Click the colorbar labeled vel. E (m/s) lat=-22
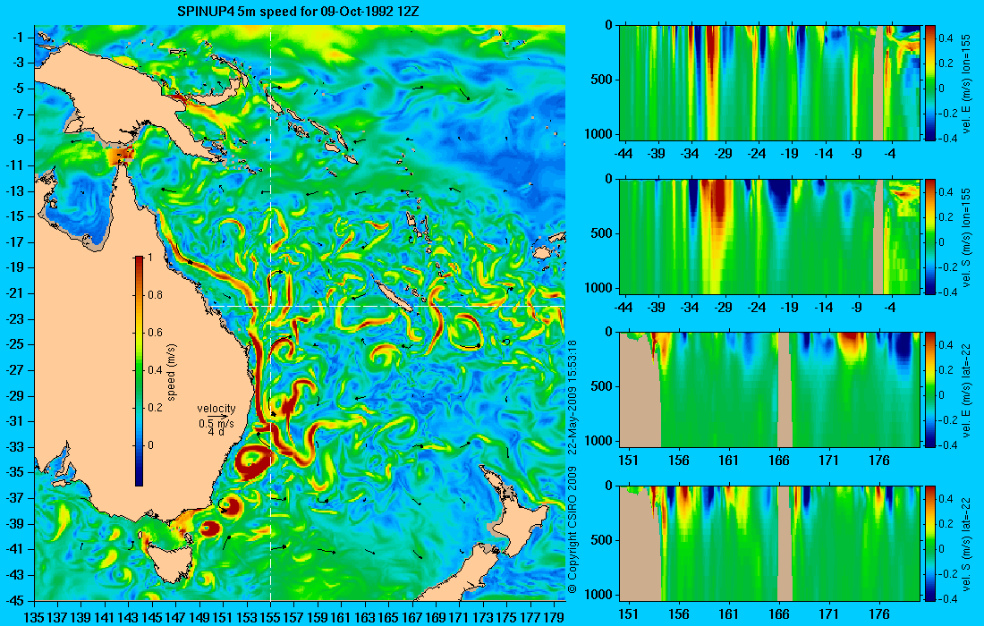The image size is (984, 626). [930, 390]
